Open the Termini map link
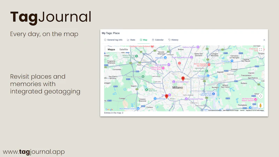The width and height of the screenshot is (279, 157). point(242,110)
